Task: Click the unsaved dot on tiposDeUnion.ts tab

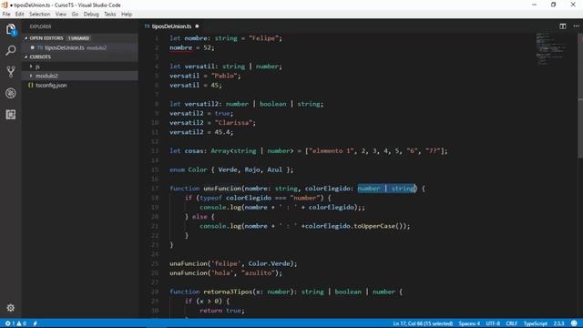Action: (197, 26)
